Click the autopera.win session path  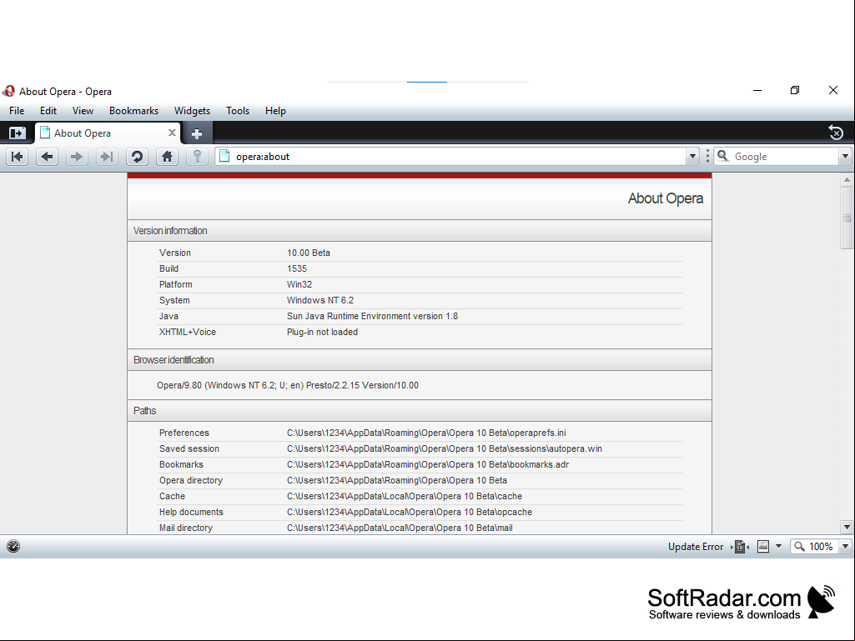click(445, 448)
